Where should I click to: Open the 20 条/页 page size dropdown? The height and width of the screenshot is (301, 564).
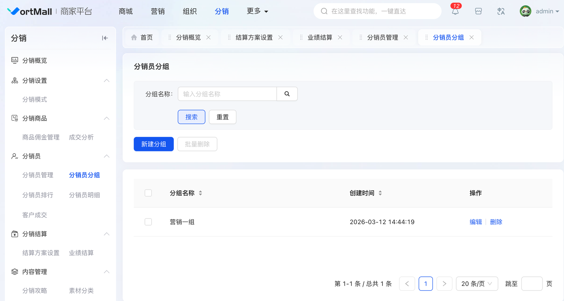coord(477,284)
